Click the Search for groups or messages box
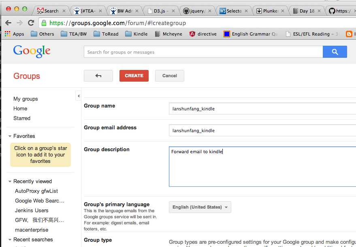Viewport: 356px width, 247px height. pos(203,52)
